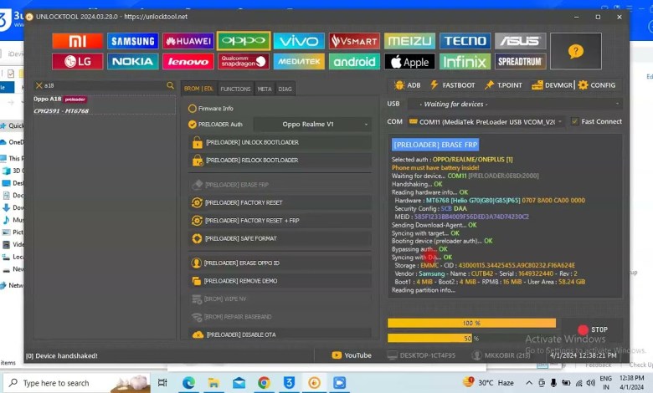Image resolution: width=653 pixels, height=393 pixels.
Task: Select the Qualcomm Snapdragon tile
Action: 244,61
